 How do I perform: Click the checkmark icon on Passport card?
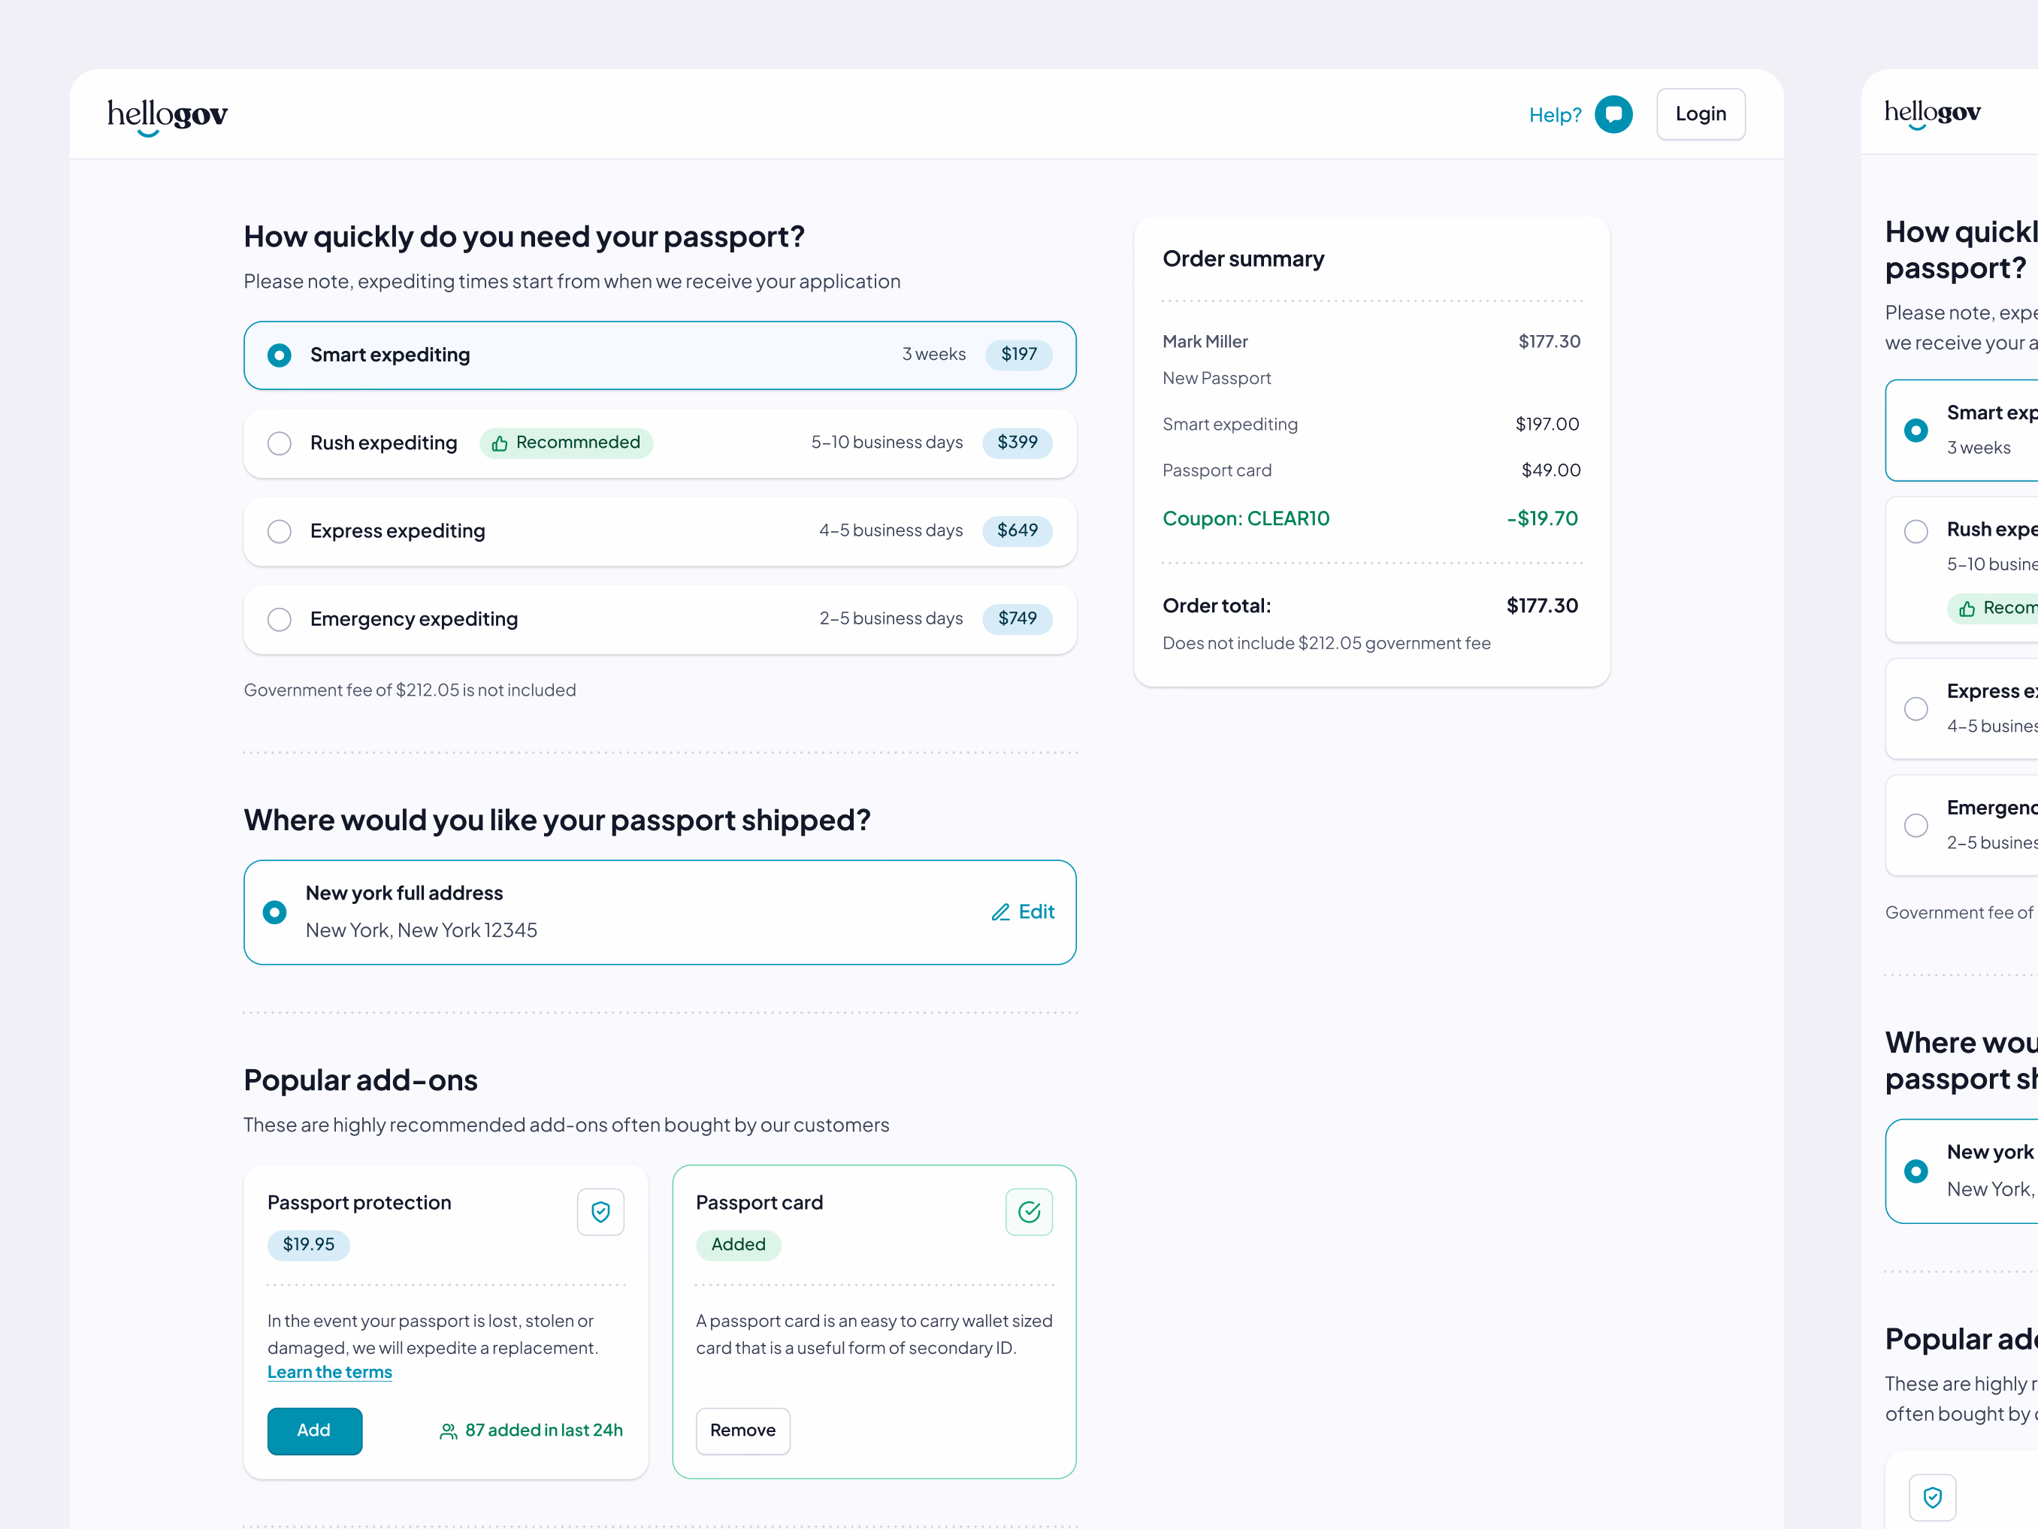[x=1029, y=1212]
